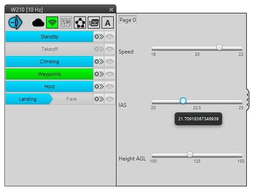Click the IAS label
Image resolution: width=253 pixels, height=189 pixels.
point(122,105)
